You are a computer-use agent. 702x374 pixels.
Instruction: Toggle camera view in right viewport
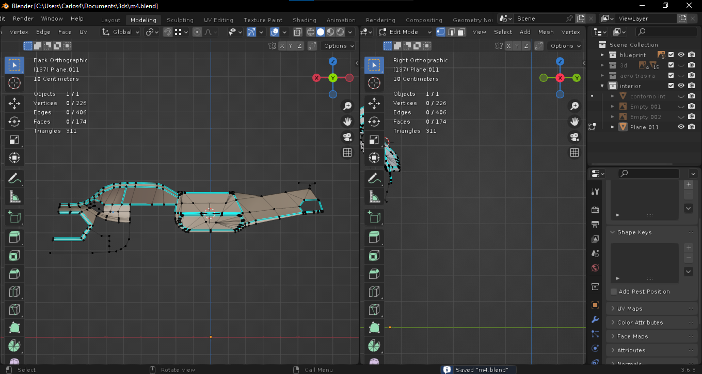point(574,137)
